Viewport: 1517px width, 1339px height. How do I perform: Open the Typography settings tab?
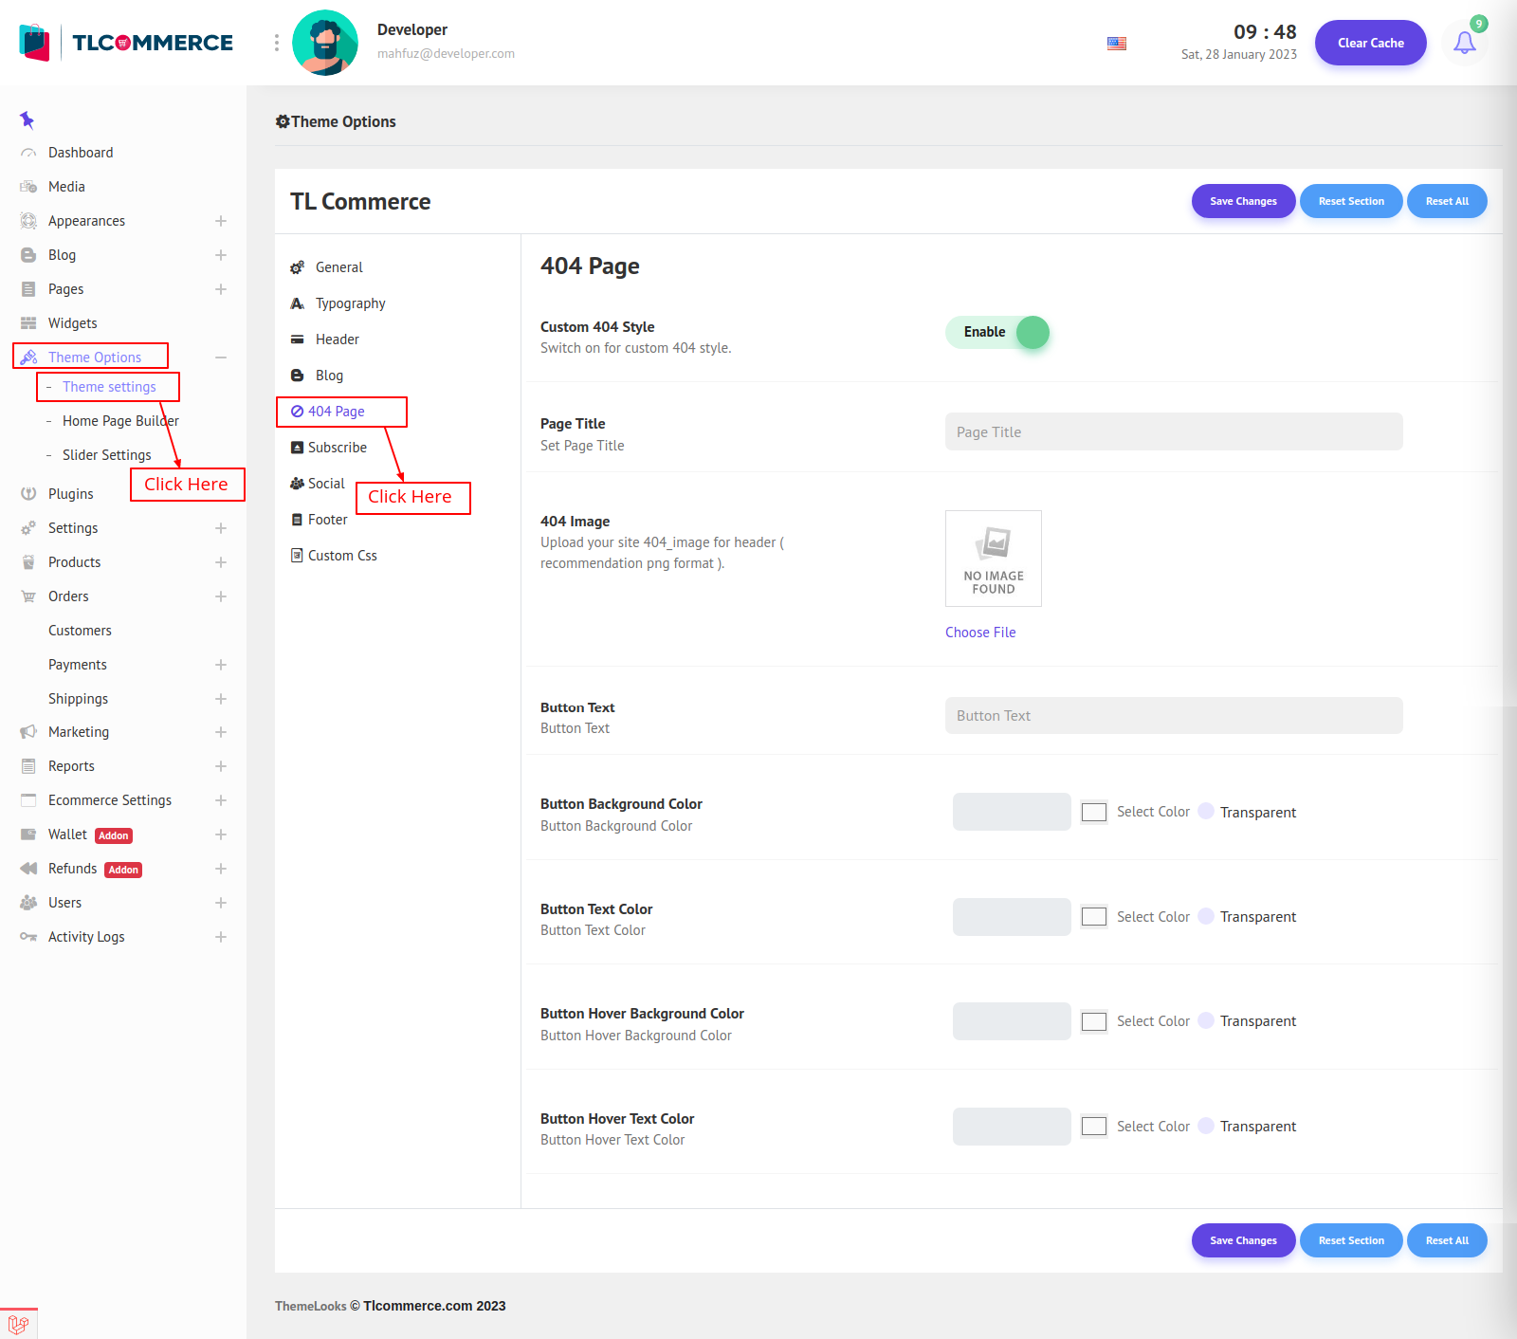350,303
